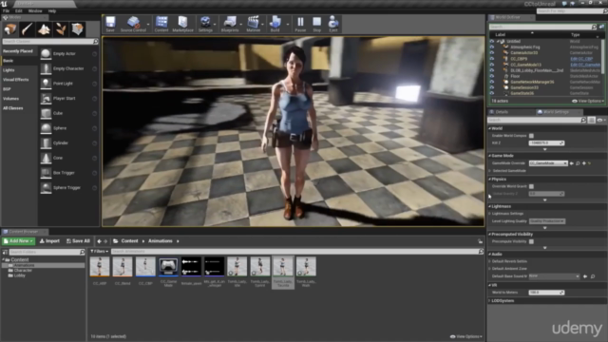Select the Landscape mode icon

(x=44, y=29)
